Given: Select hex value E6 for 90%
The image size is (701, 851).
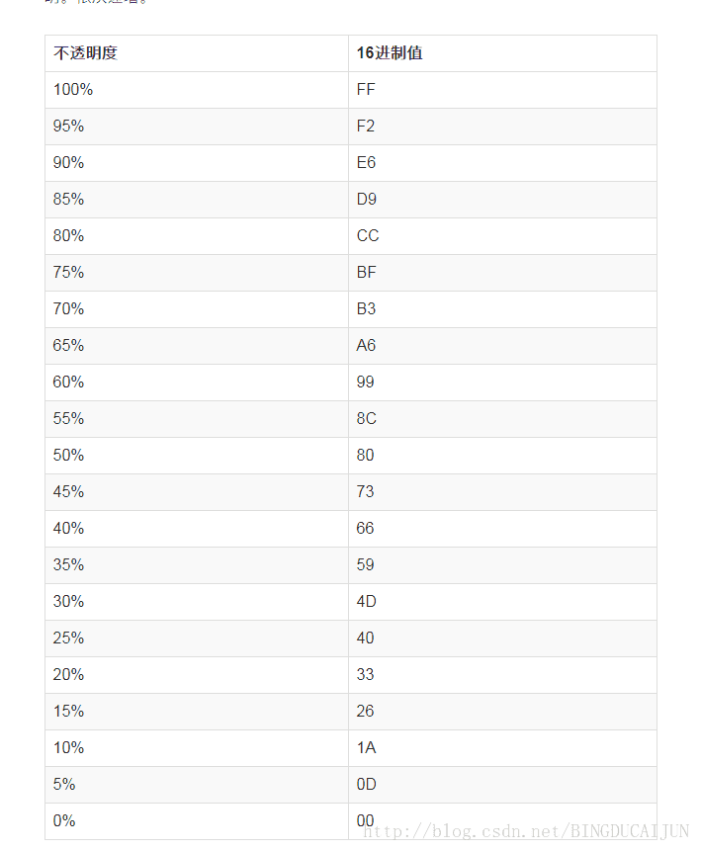Looking at the screenshot, I should (x=502, y=163).
